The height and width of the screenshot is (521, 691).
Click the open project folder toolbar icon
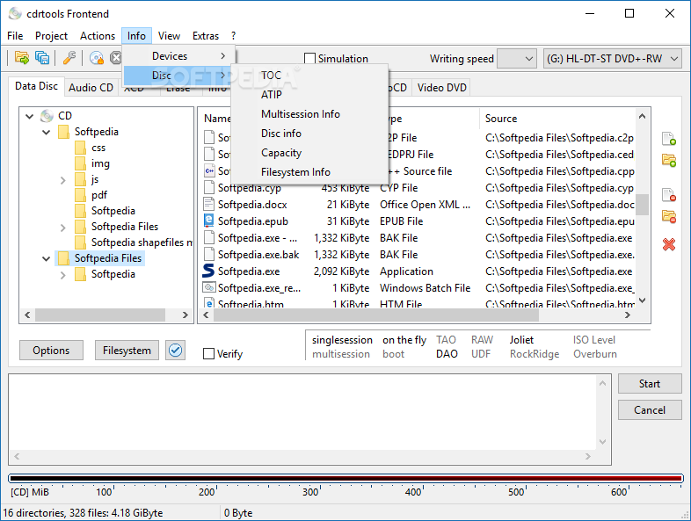[x=22, y=58]
